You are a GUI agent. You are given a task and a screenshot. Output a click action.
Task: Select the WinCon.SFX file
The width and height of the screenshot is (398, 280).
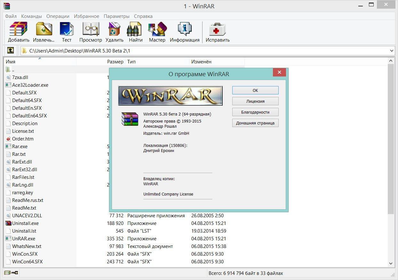tap(25, 254)
